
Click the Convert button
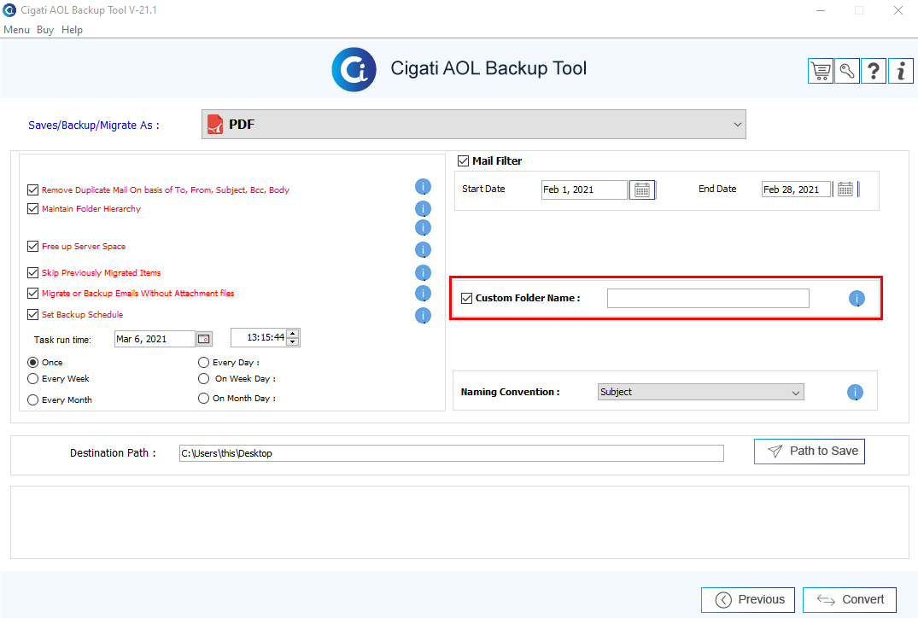pyautogui.click(x=850, y=600)
